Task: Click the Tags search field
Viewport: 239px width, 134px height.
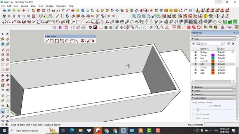Action: click(x=211, y=44)
